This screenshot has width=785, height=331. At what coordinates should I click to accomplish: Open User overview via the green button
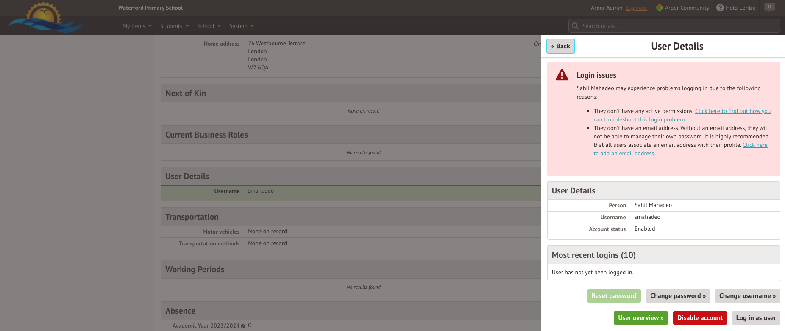click(x=640, y=318)
